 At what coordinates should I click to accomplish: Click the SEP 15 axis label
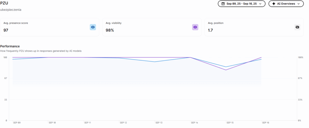point(230,123)
